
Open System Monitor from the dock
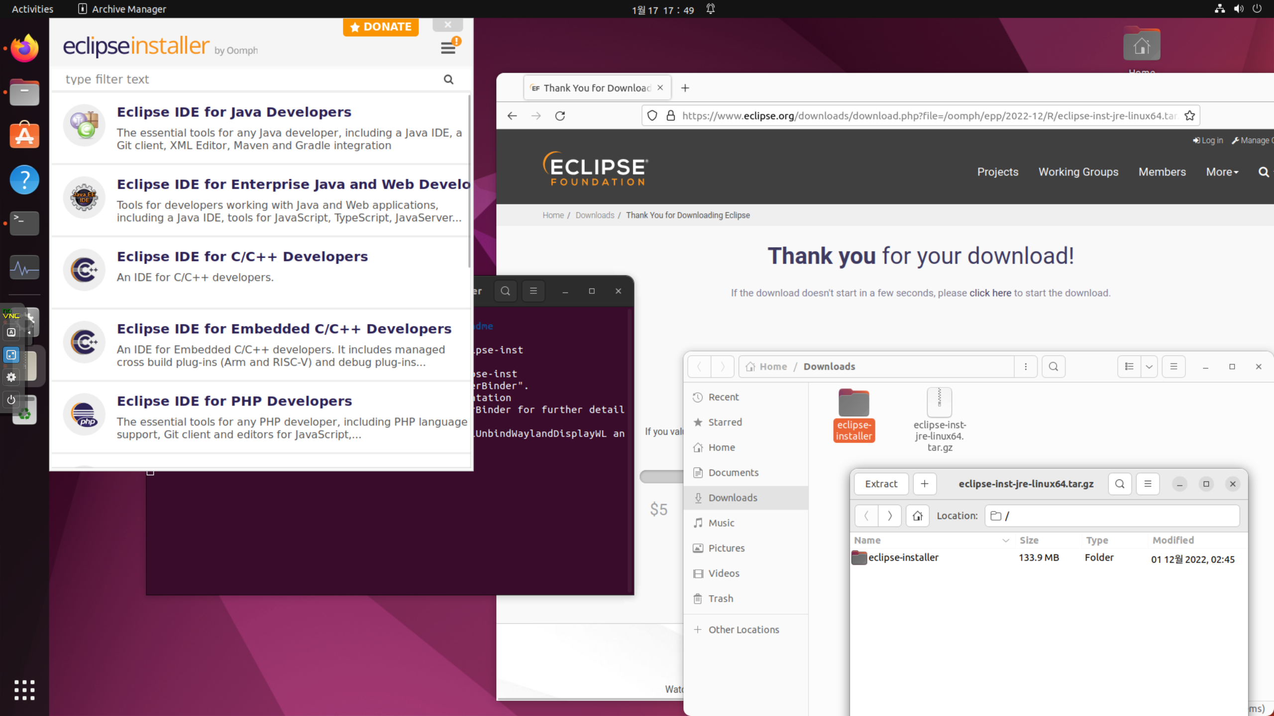click(x=24, y=268)
